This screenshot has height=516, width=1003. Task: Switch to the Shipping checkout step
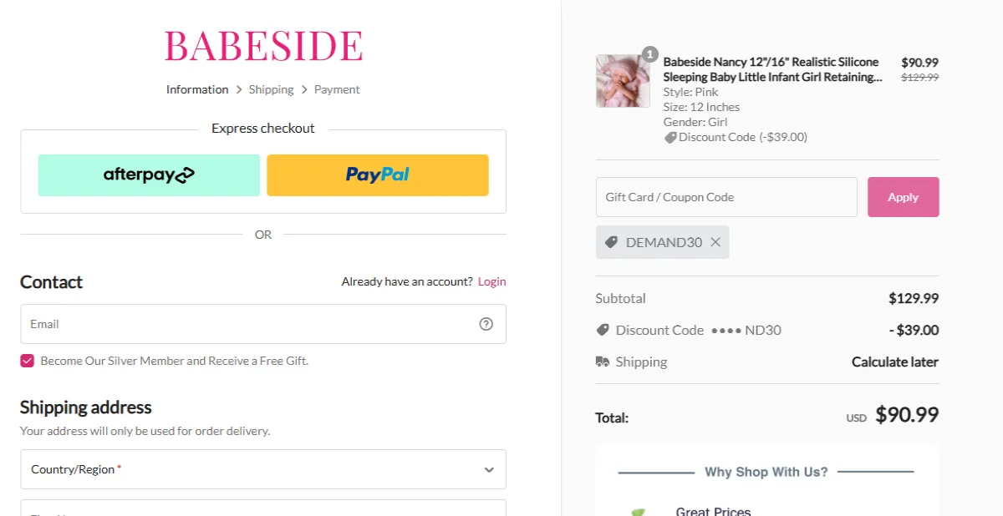[x=271, y=89]
